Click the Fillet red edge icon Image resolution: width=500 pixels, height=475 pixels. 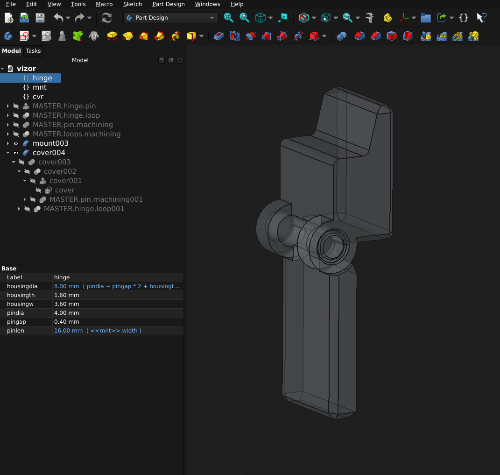(x=359, y=36)
